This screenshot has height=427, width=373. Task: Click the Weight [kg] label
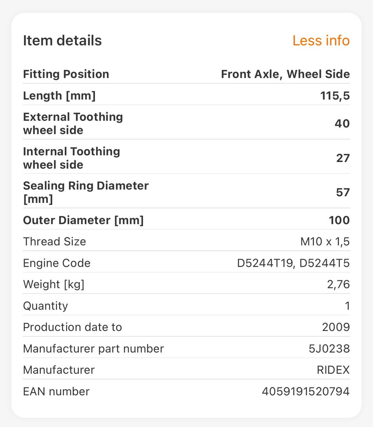pos(54,284)
